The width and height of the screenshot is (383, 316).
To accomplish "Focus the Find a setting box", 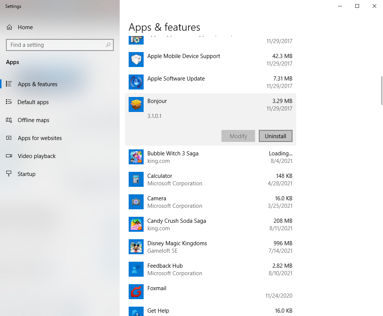I will tap(59, 45).
